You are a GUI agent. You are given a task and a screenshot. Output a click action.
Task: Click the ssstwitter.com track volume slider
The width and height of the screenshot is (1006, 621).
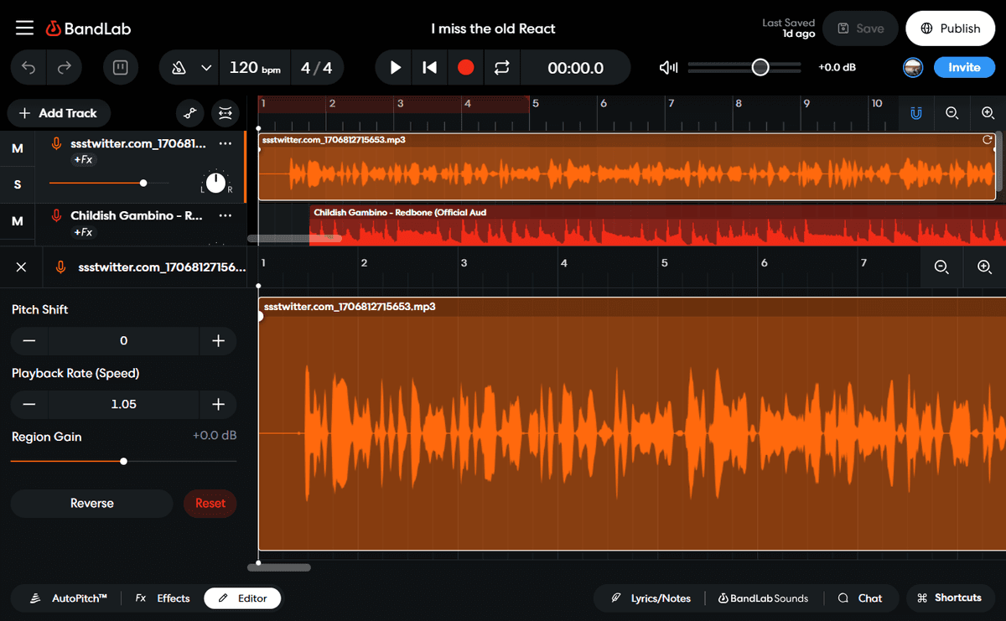click(109, 183)
